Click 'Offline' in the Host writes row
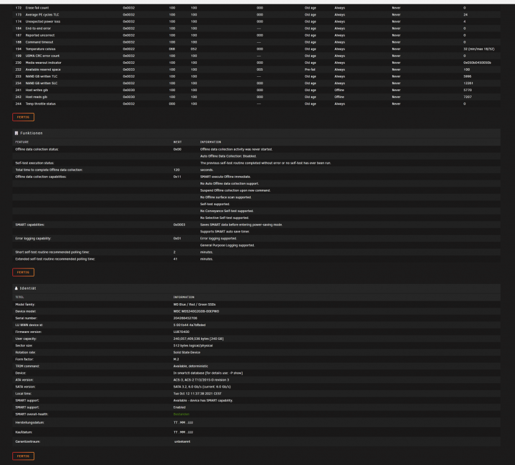This screenshot has height=465, width=515. 339,91
